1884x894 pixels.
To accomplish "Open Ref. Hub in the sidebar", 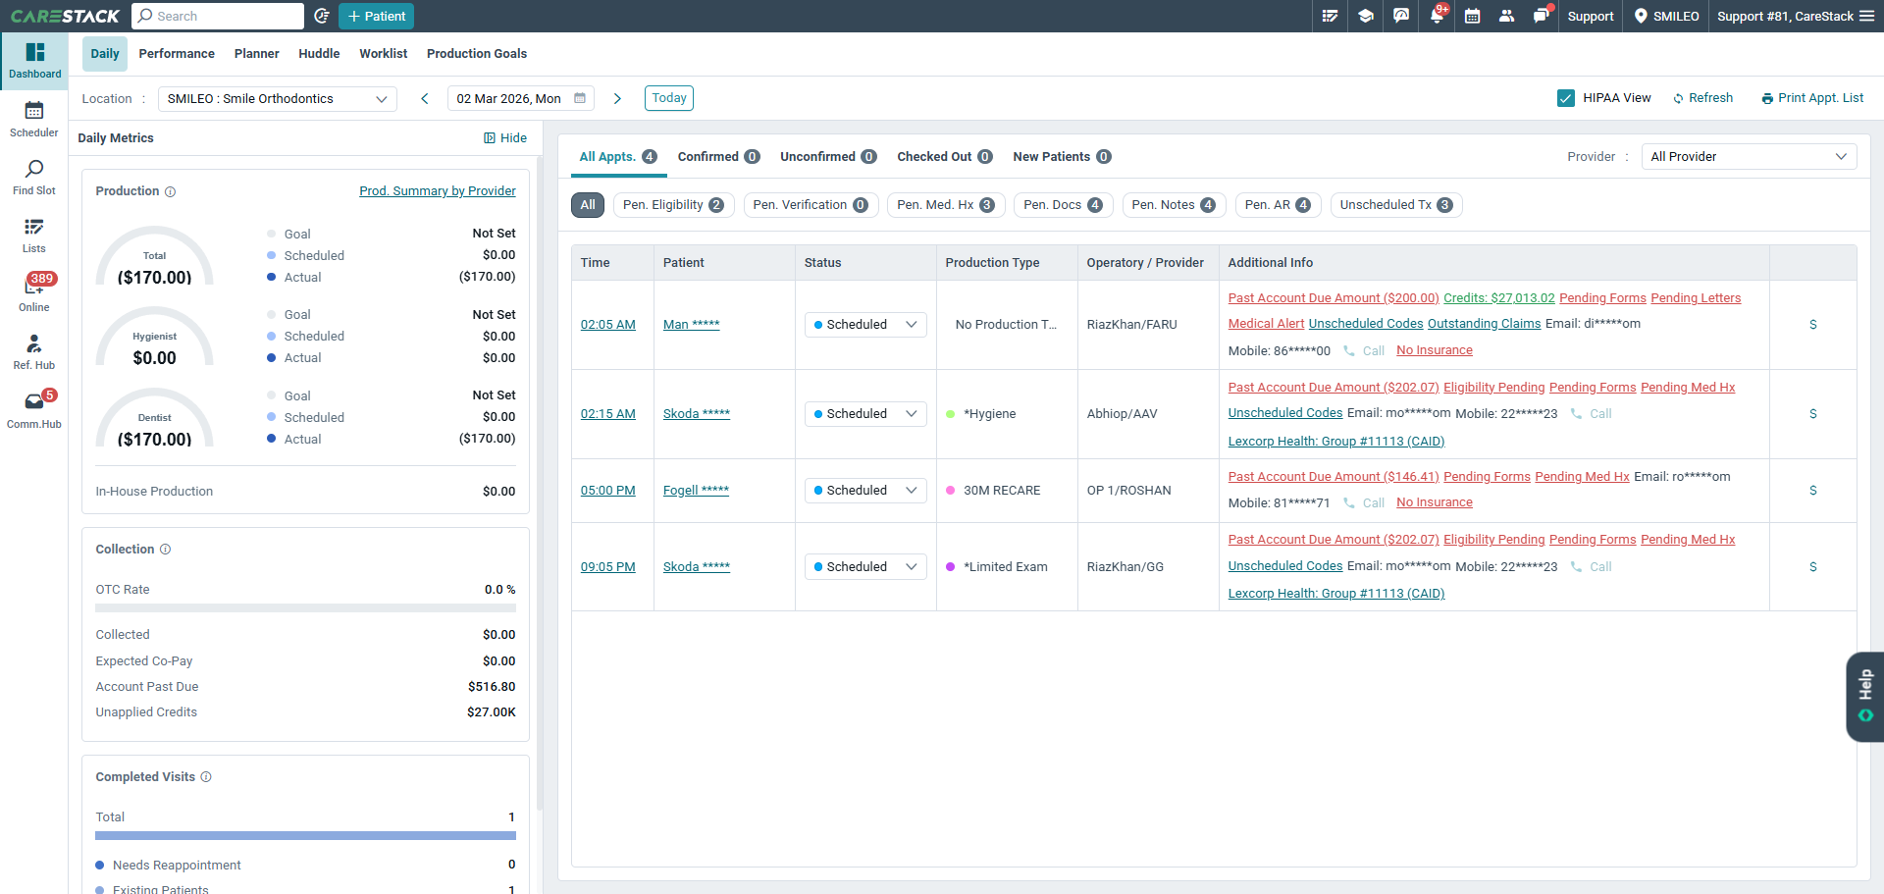I will click(34, 351).
